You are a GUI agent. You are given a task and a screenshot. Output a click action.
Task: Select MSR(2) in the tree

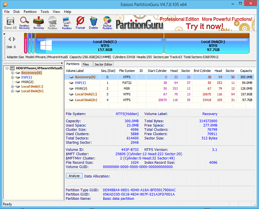[x=27, y=82]
